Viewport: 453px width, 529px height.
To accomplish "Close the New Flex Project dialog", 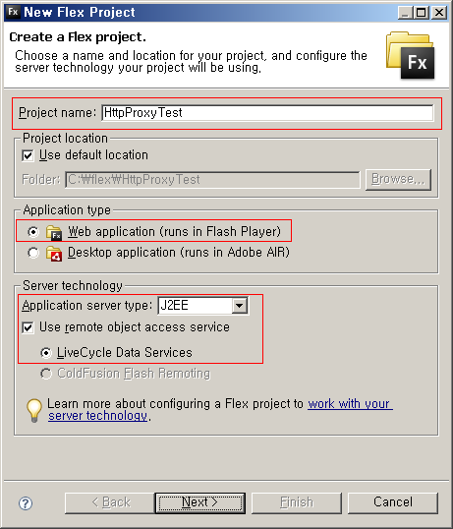I will [439, 13].
